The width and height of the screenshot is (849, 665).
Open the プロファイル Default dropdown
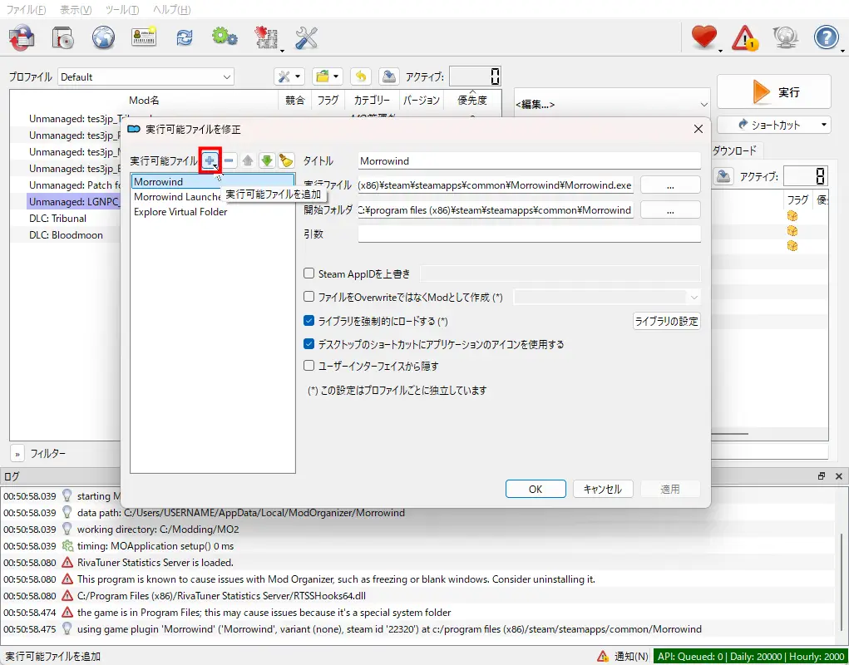point(146,76)
